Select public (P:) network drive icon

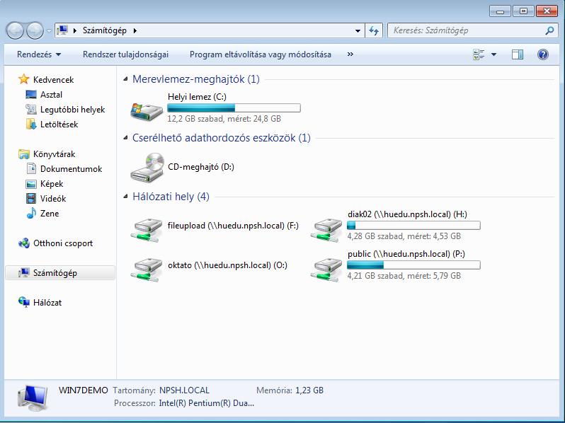click(326, 269)
